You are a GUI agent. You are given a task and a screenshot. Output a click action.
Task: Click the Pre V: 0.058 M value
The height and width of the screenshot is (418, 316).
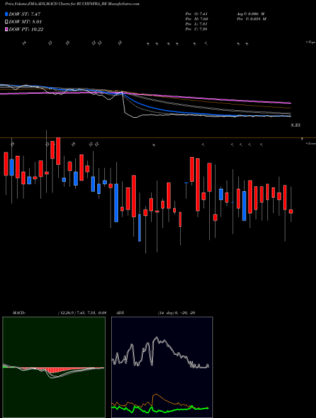[x=252, y=19]
